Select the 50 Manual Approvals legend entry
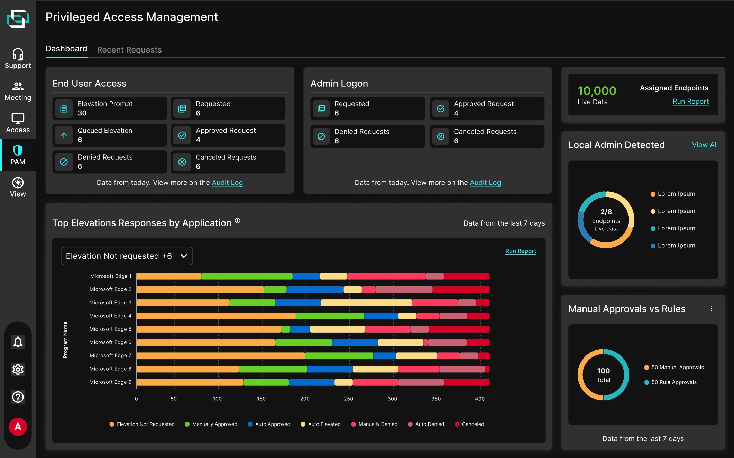734x458 pixels. (x=674, y=368)
